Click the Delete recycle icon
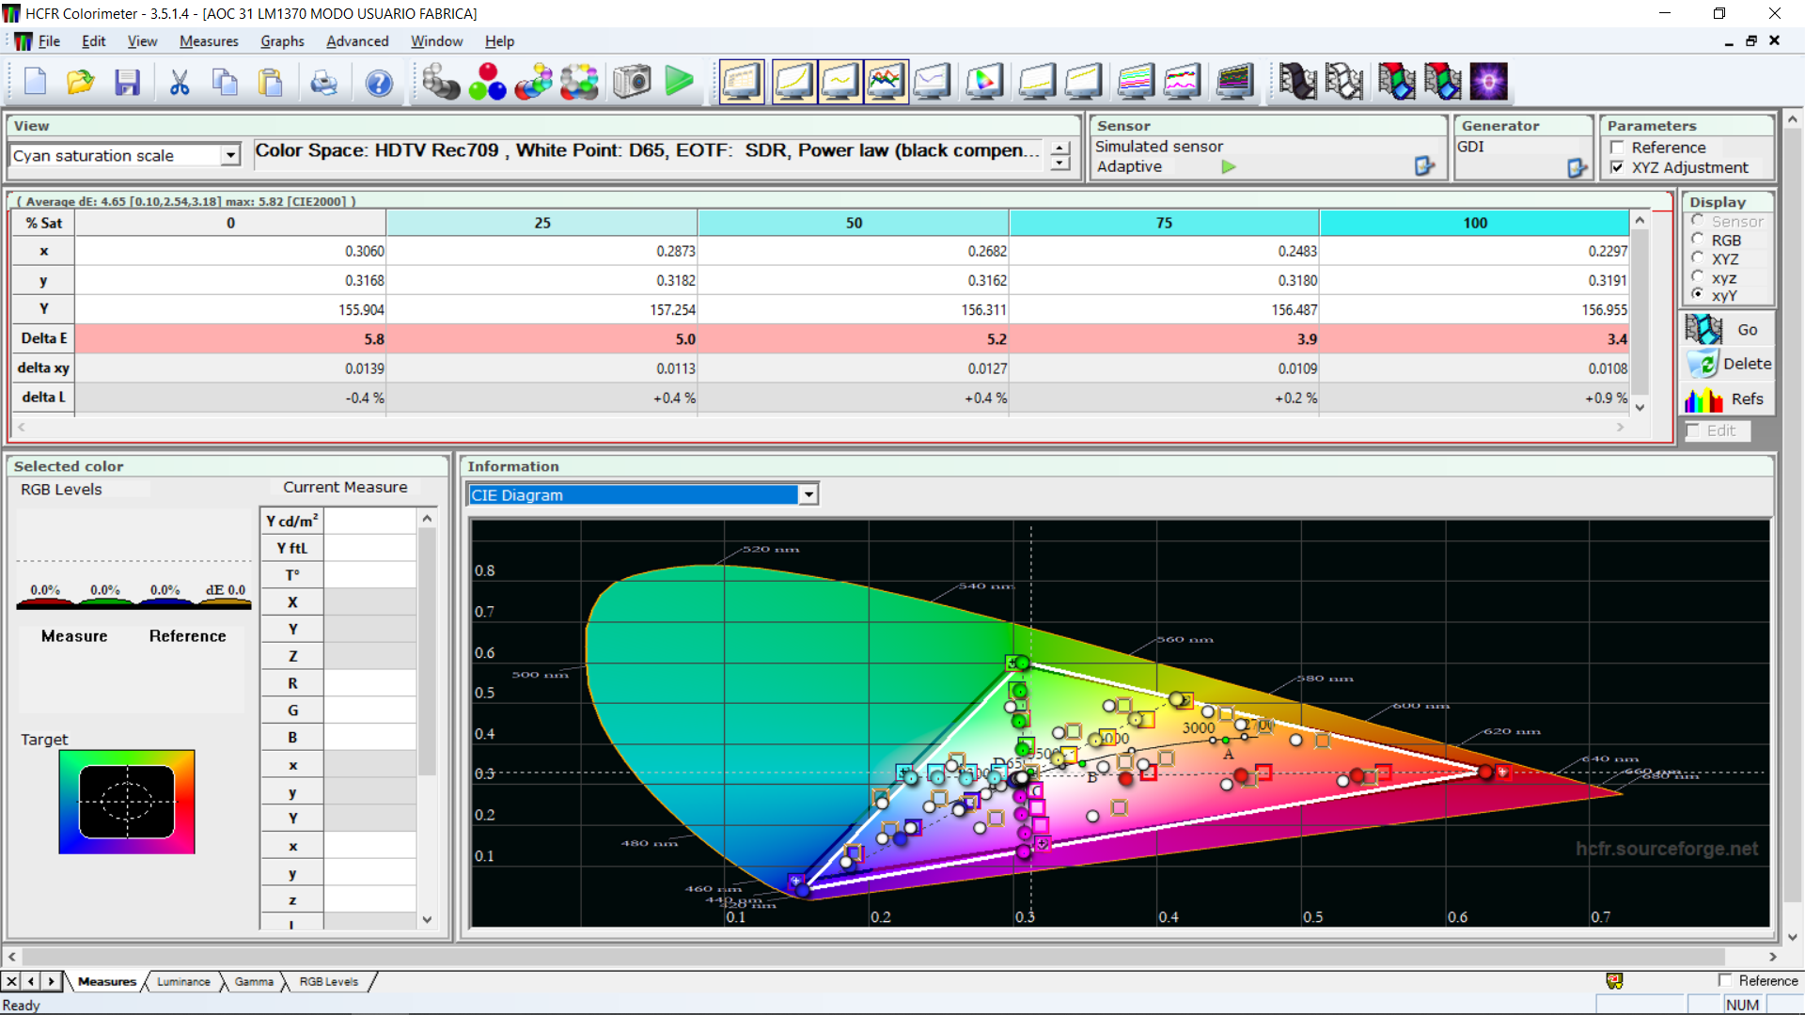 click(1703, 364)
